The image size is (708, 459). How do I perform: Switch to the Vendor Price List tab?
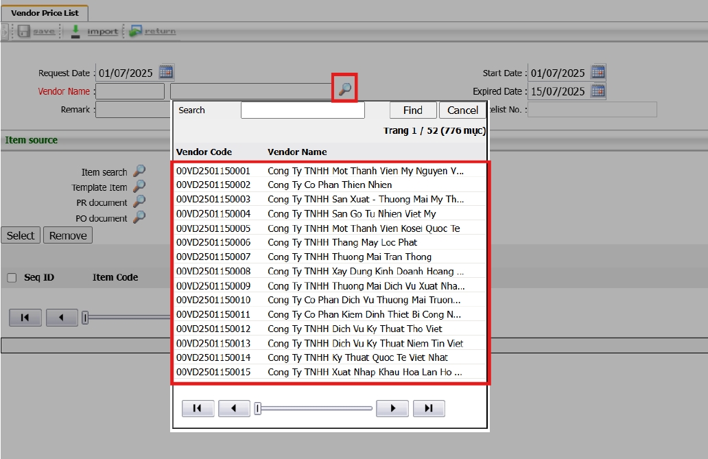coord(45,12)
